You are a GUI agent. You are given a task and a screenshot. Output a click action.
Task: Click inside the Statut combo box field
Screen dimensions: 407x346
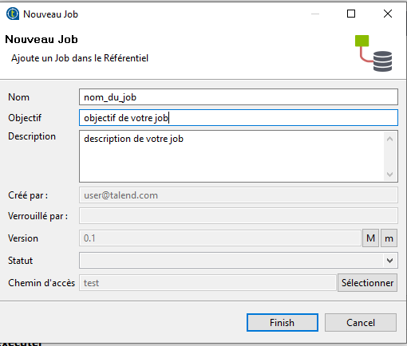(x=239, y=261)
